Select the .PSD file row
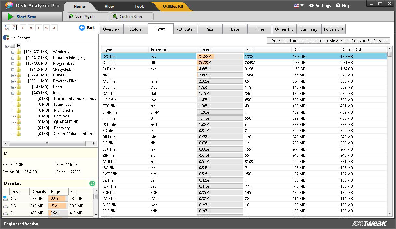The height and width of the screenshot is (229, 396). tap(244, 124)
